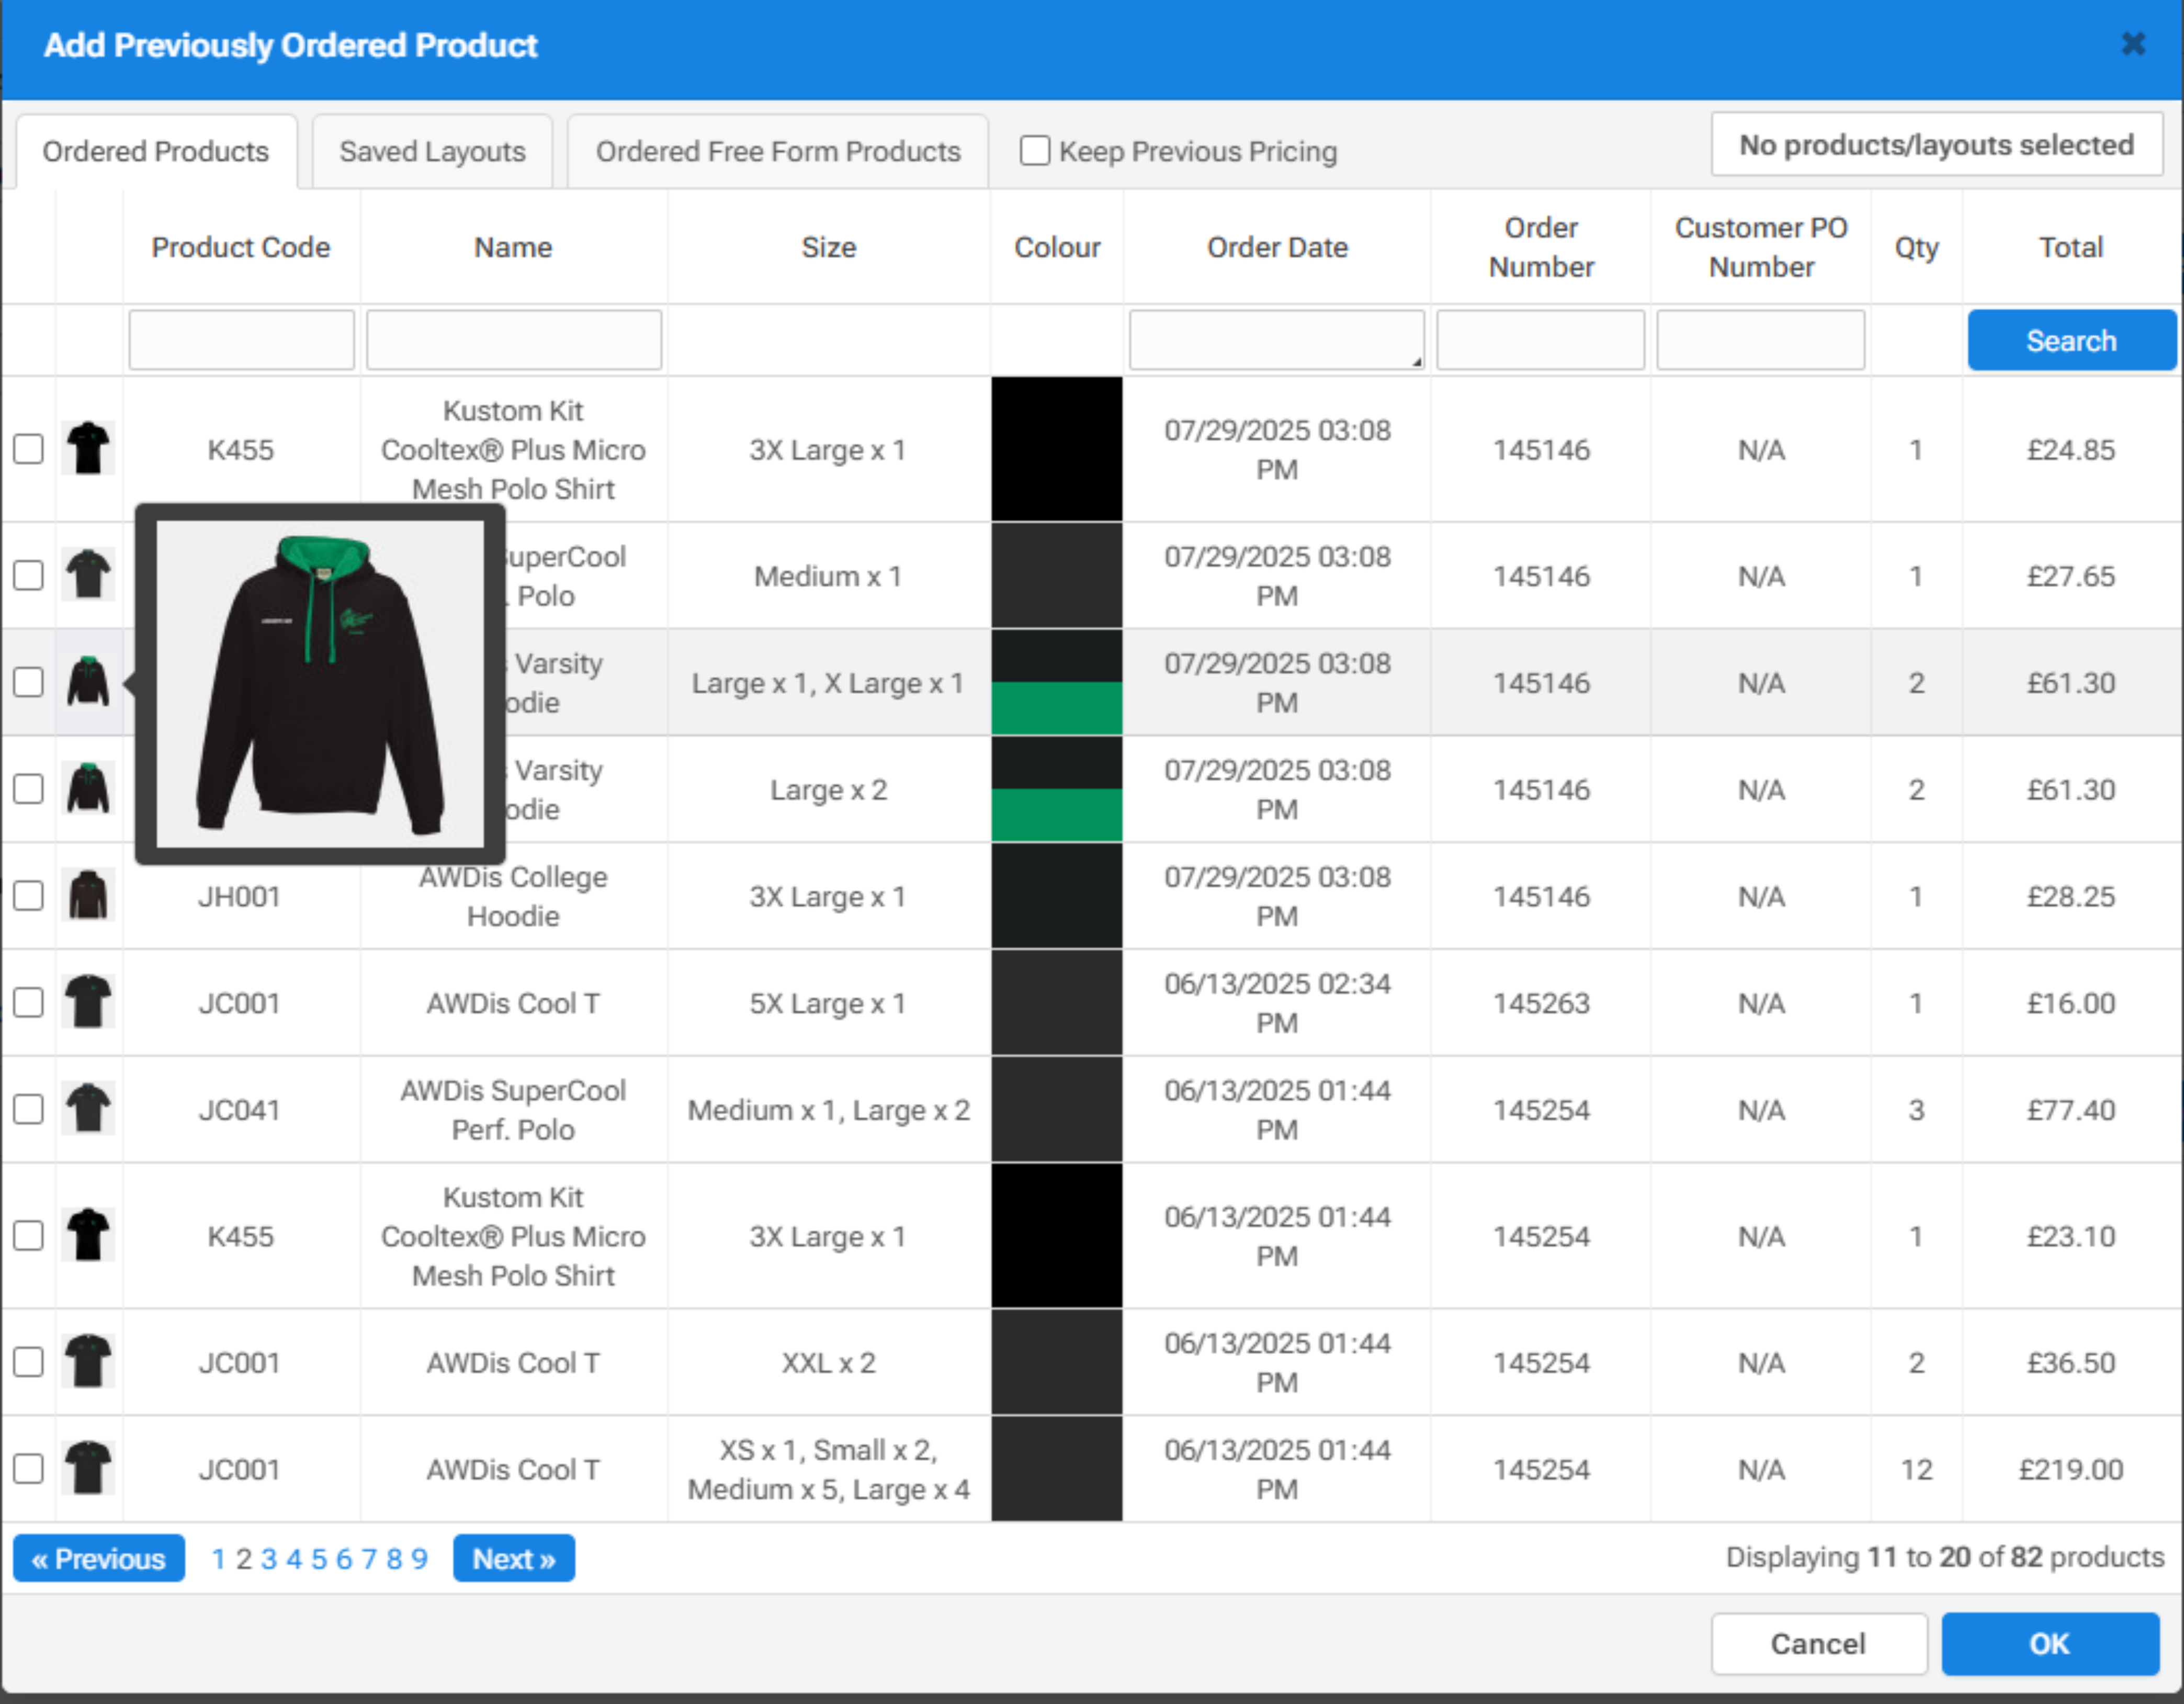This screenshot has width=2184, height=1704.
Task: Switch to the Saved Layouts tab
Action: click(x=432, y=151)
